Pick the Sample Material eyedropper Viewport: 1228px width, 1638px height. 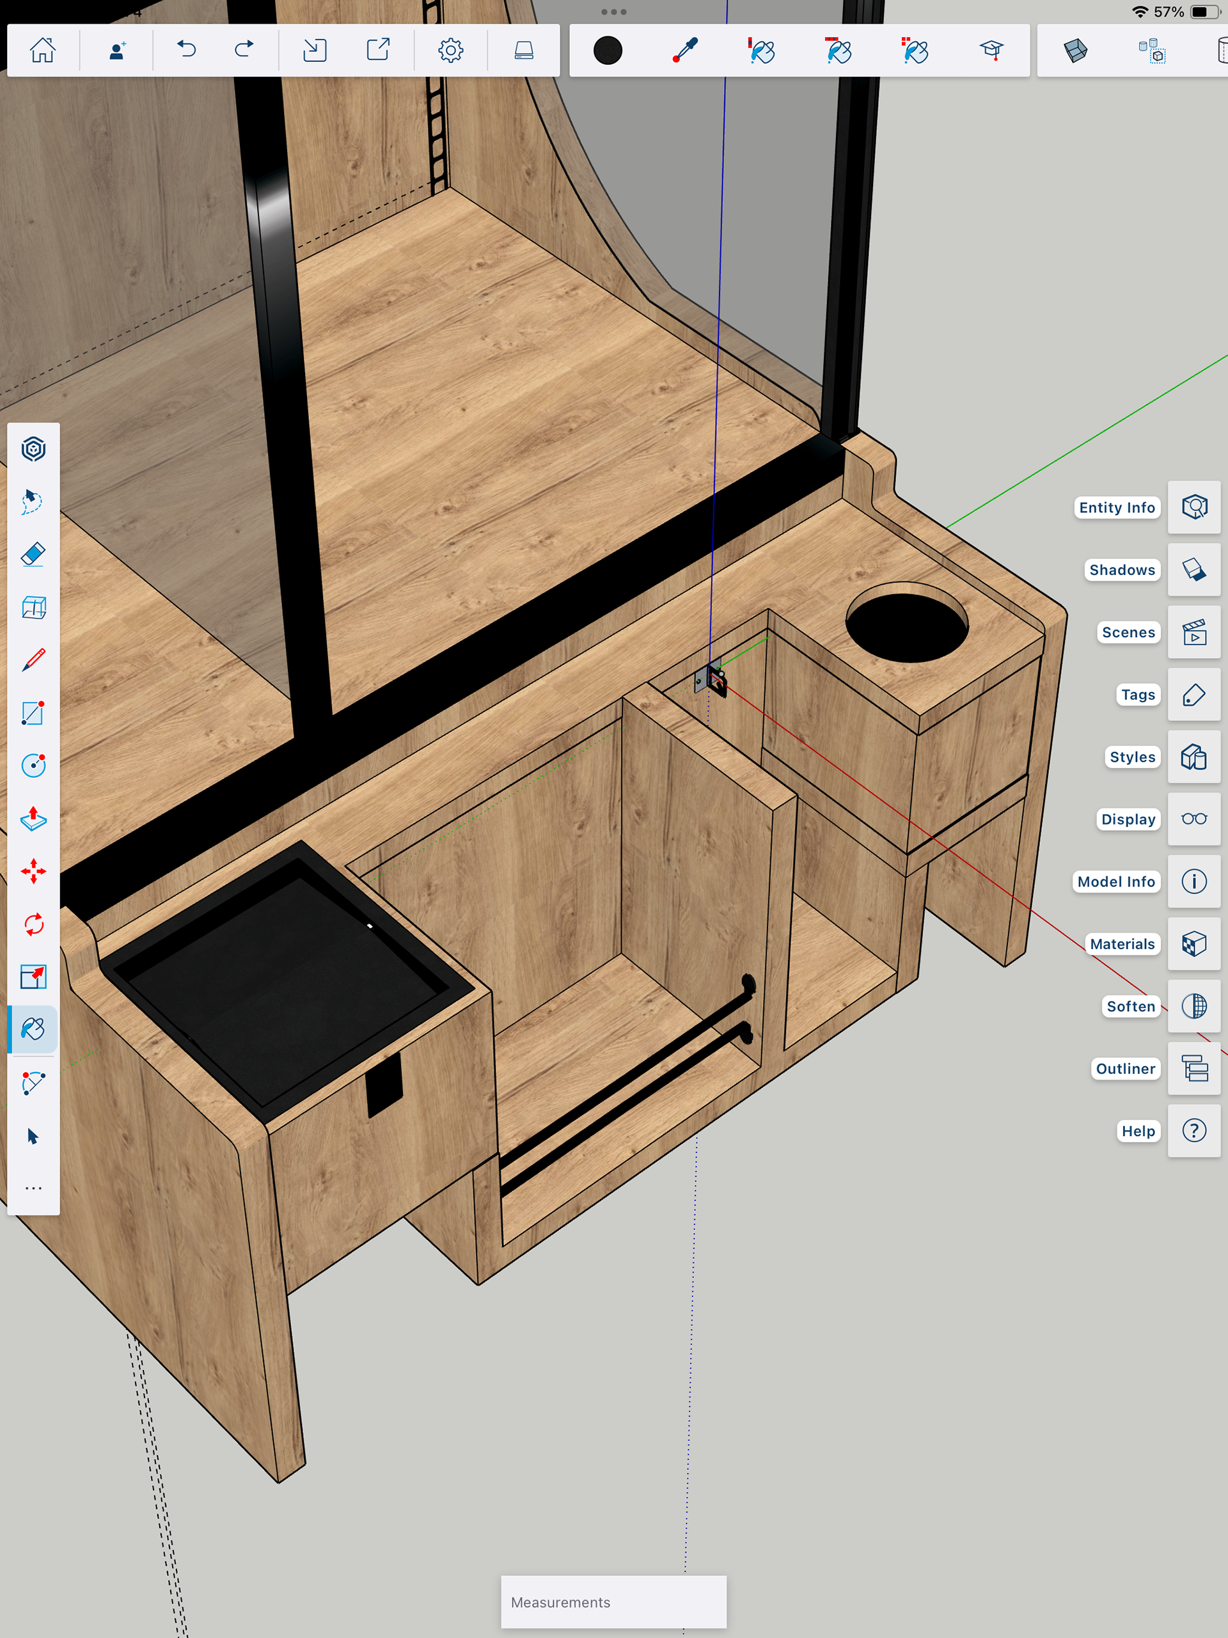tap(685, 51)
